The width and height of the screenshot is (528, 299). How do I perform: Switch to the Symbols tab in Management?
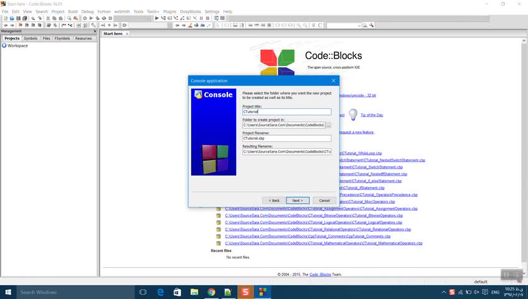[31, 39]
